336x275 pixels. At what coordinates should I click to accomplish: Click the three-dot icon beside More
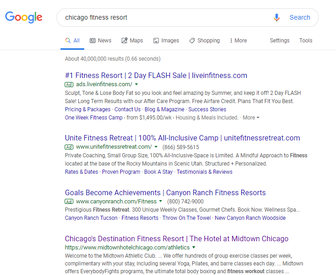tap(231, 40)
